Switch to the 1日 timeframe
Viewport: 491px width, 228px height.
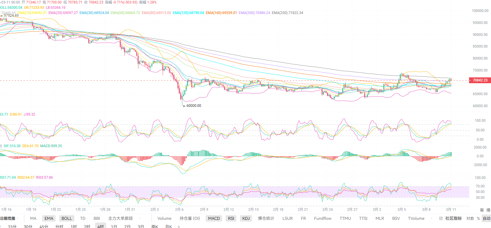[x=114, y=226]
